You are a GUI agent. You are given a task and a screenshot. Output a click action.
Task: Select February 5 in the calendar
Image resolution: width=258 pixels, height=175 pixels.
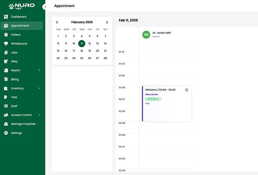coord(89,36)
